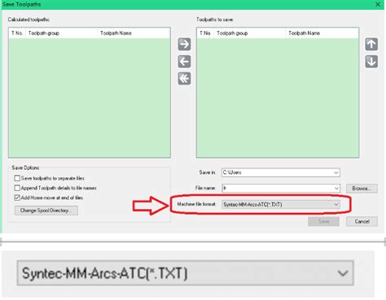This screenshot has height=300, width=386.
Task: Click the Browse button
Action: point(362,189)
